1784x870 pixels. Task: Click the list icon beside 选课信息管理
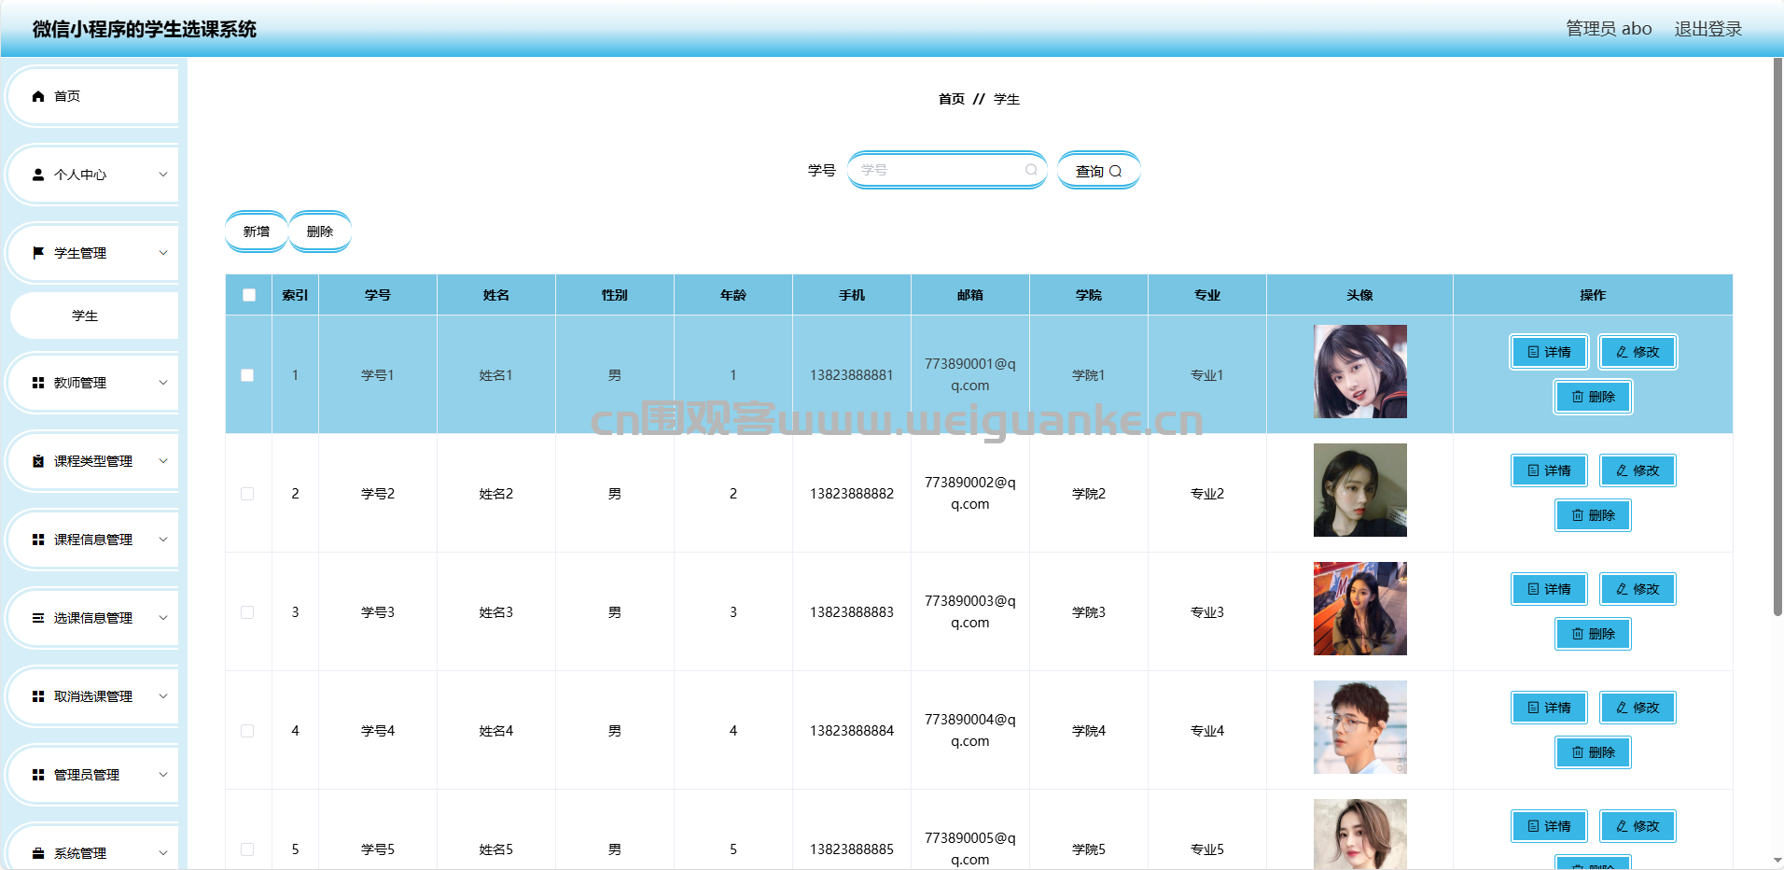point(38,618)
